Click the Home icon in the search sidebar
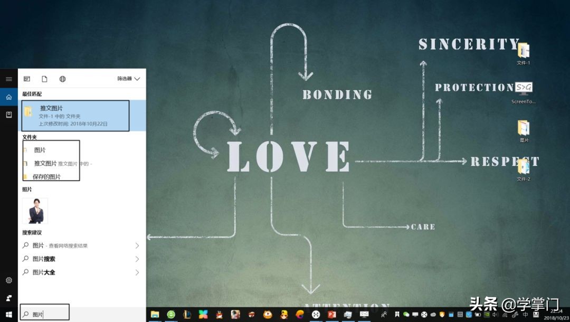Image resolution: width=570 pixels, height=322 pixels. 8,97
